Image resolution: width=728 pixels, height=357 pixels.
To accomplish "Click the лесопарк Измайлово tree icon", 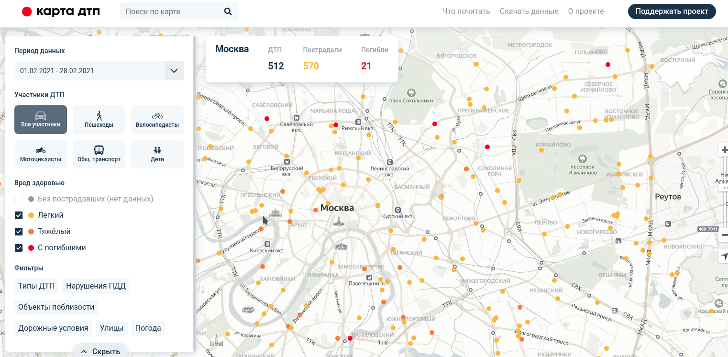I will pos(583,158).
